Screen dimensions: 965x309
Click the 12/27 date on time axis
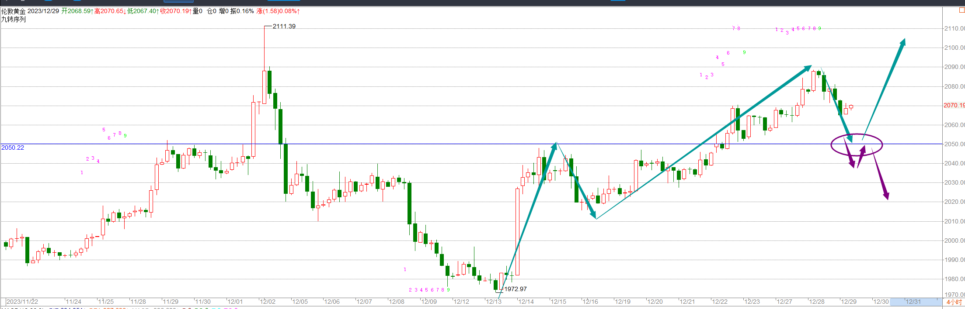tap(784, 302)
